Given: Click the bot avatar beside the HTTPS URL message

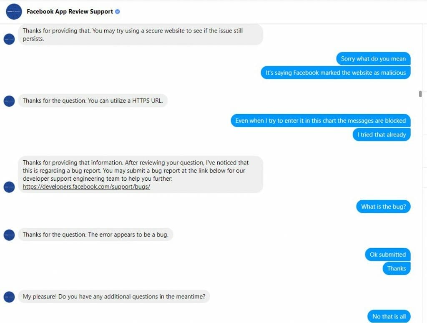Looking at the screenshot, I should pyautogui.click(x=9, y=101).
